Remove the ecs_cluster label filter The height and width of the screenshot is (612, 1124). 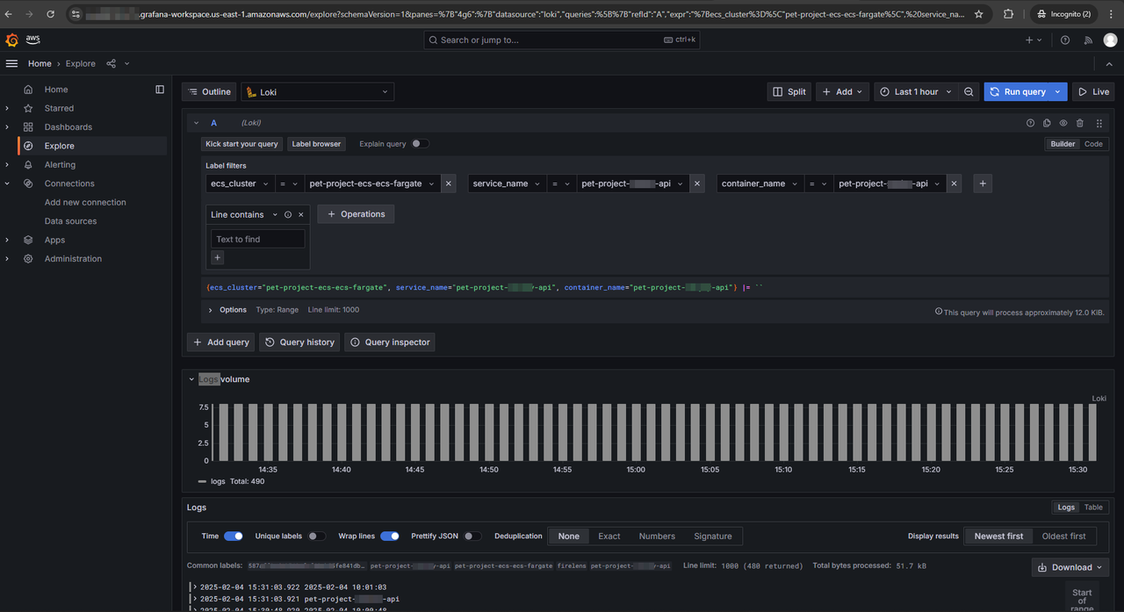(449, 184)
